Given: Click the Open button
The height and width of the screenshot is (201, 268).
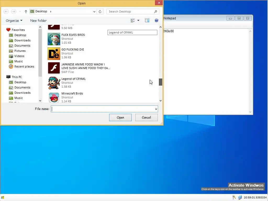Looking at the screenshot, I should pos(120,118).
